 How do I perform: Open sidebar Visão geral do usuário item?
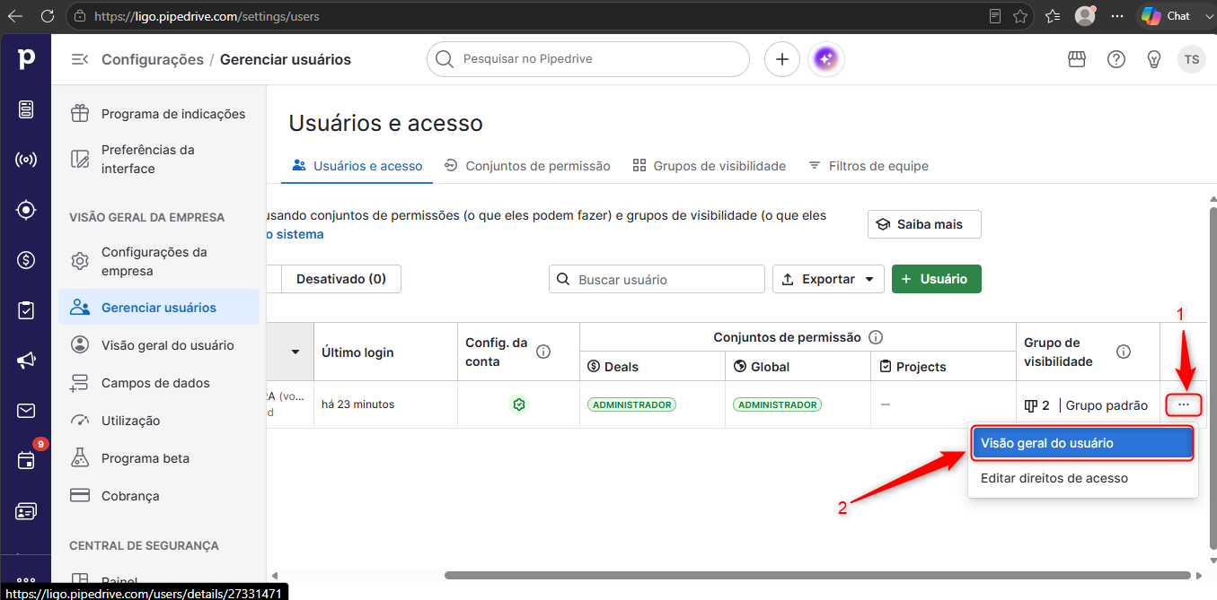(x=158, y=345)
